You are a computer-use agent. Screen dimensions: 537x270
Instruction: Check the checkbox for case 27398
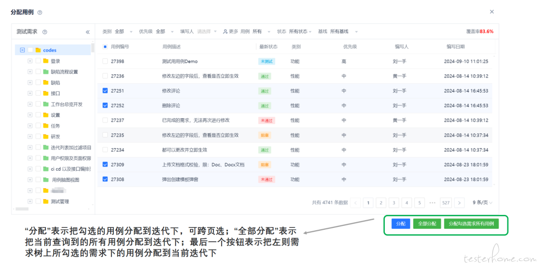click(105, 62)
